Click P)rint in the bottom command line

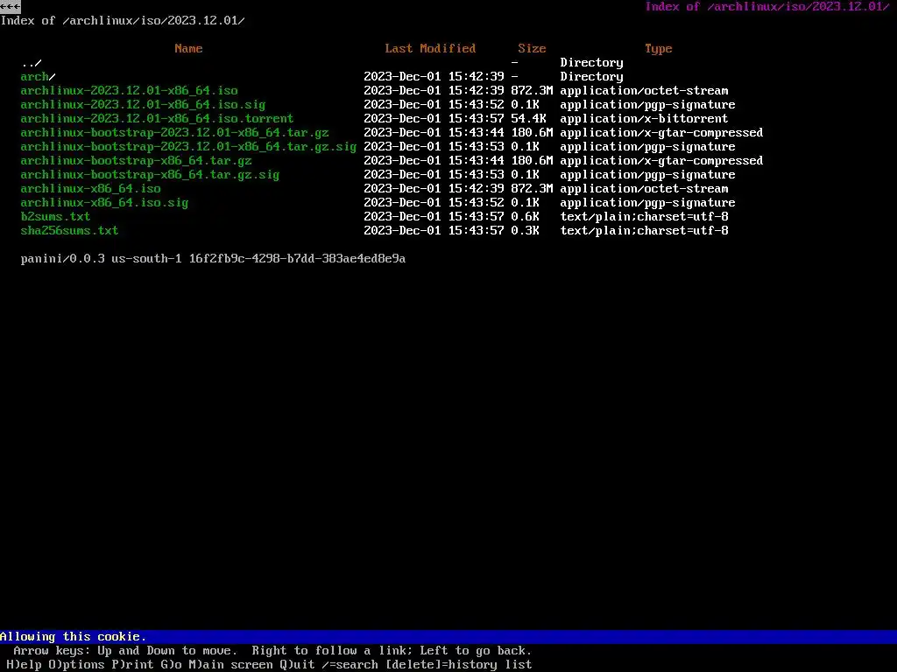[133, 665]
